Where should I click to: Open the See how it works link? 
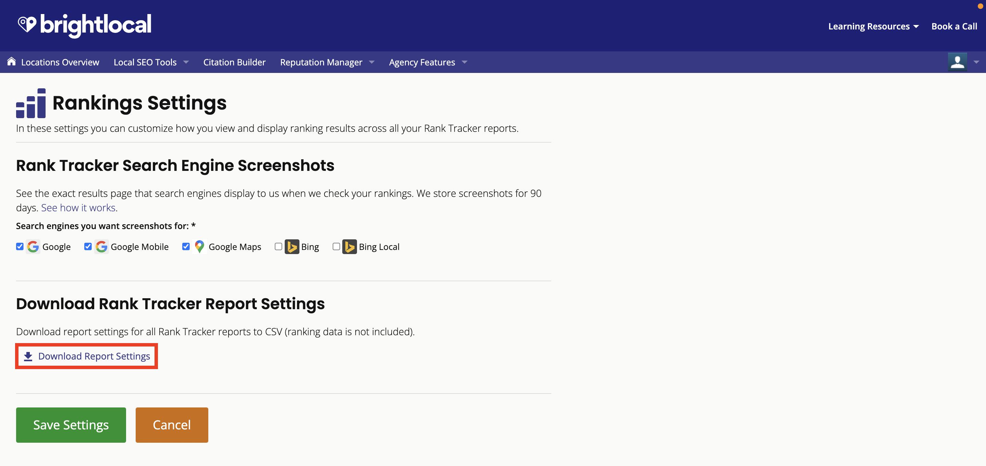coord(78,208)
